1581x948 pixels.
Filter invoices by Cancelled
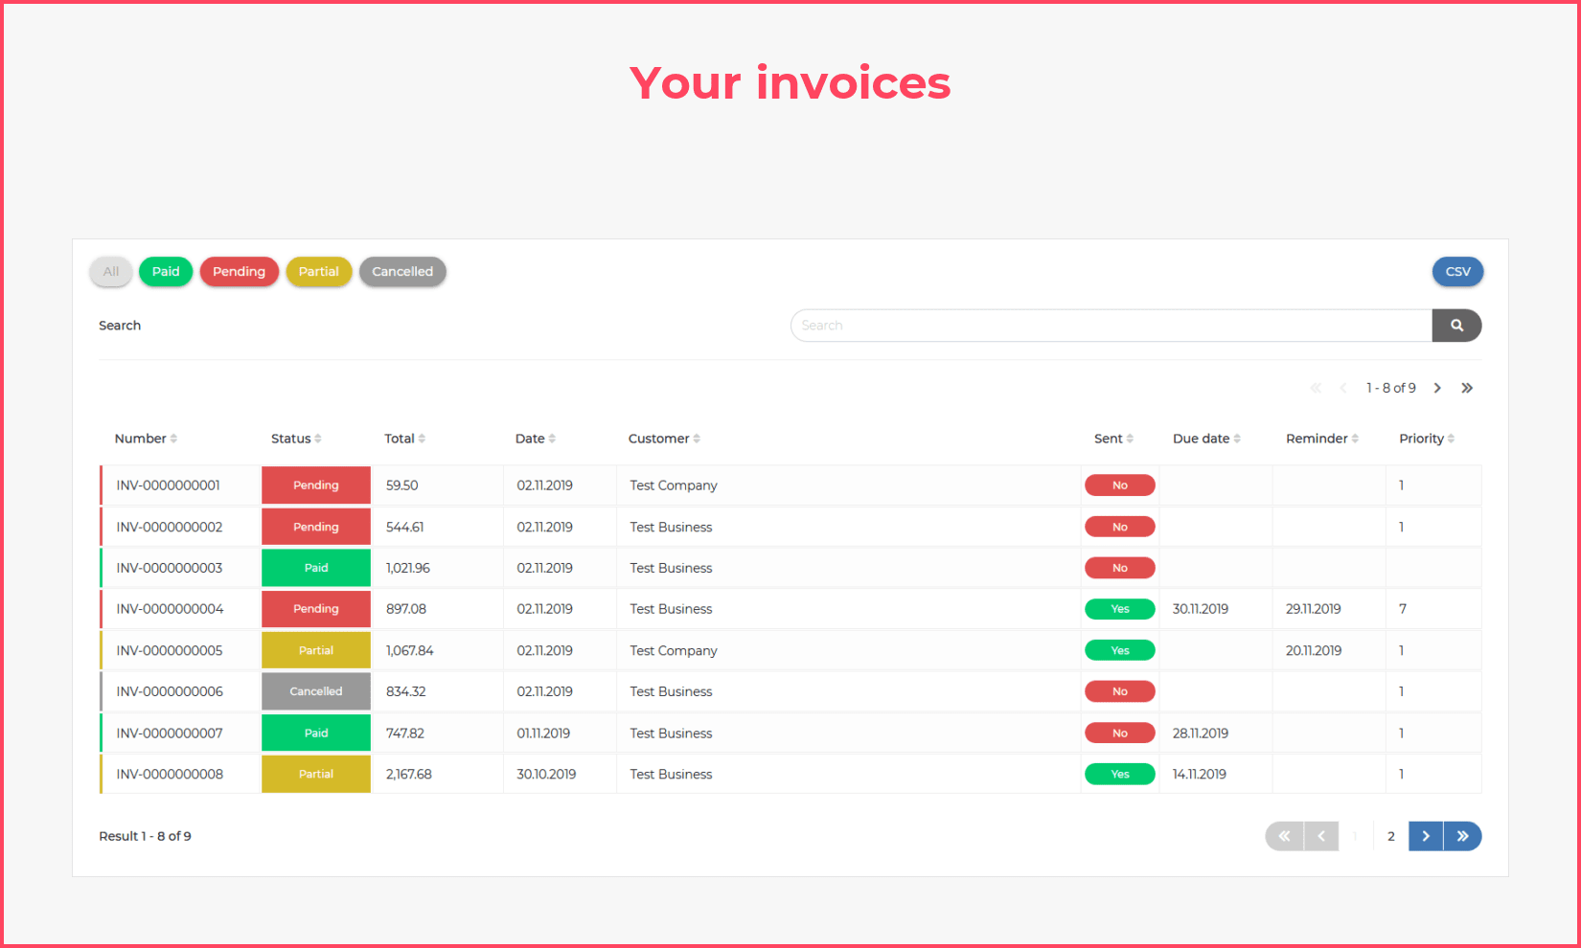[x=402, y=272]
